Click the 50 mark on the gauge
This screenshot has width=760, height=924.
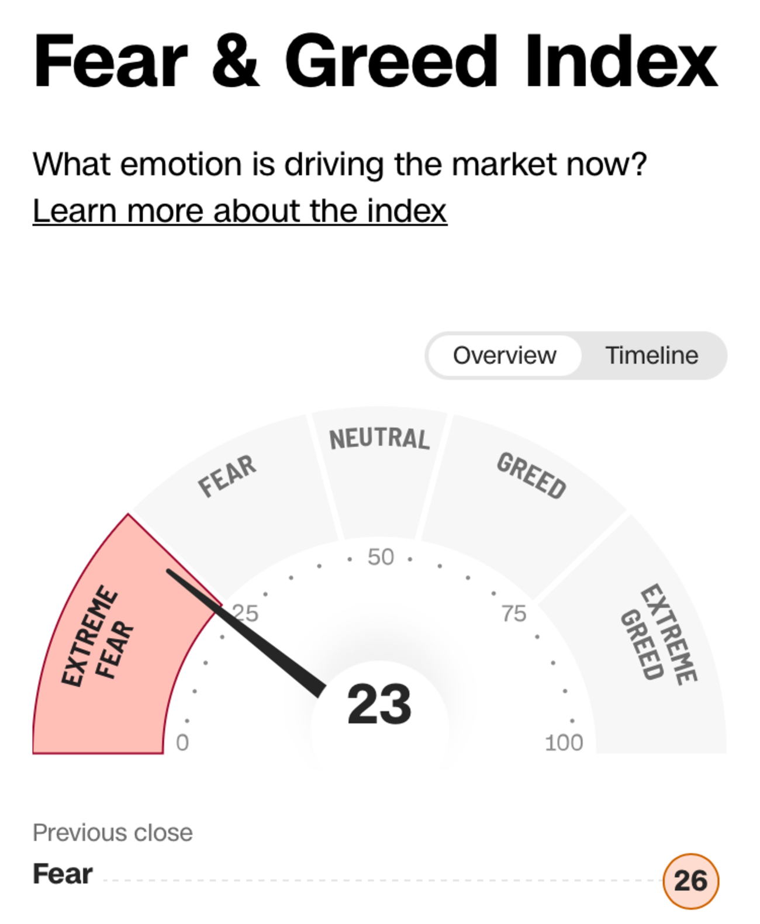(x=381, y=557)
